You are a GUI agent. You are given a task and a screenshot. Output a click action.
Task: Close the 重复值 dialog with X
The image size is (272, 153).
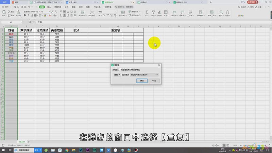(159, 65)
